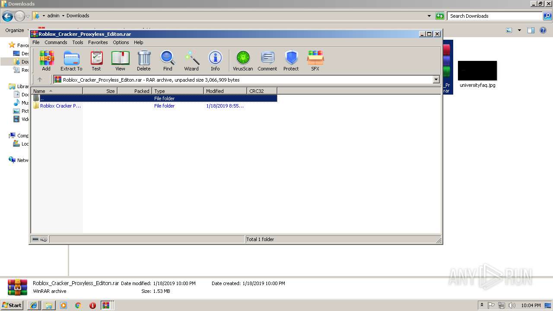Switch to WinRAR taskbar button
Viewport: 553px width, 311px height.
click(x=106, y=305)
